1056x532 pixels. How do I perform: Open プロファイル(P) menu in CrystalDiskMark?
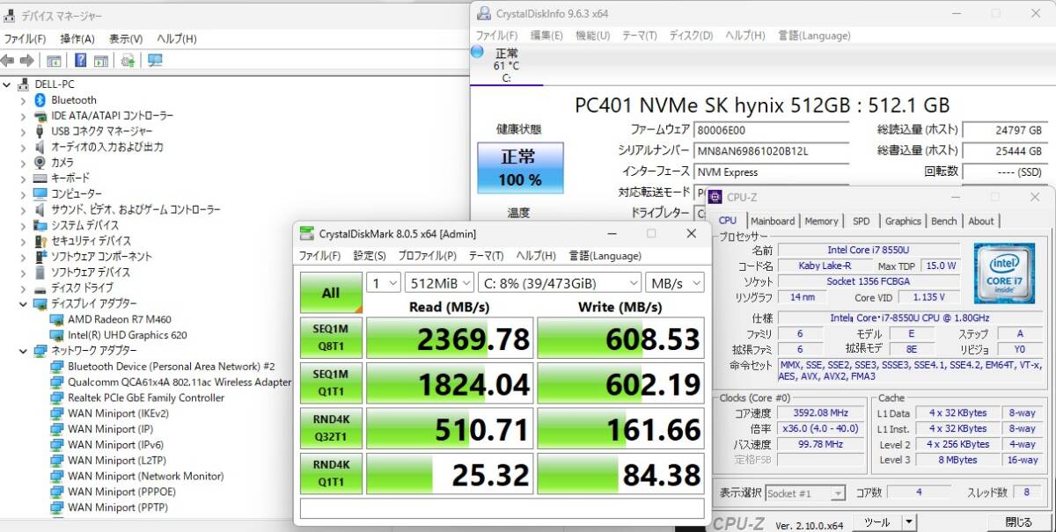[427, 256]
